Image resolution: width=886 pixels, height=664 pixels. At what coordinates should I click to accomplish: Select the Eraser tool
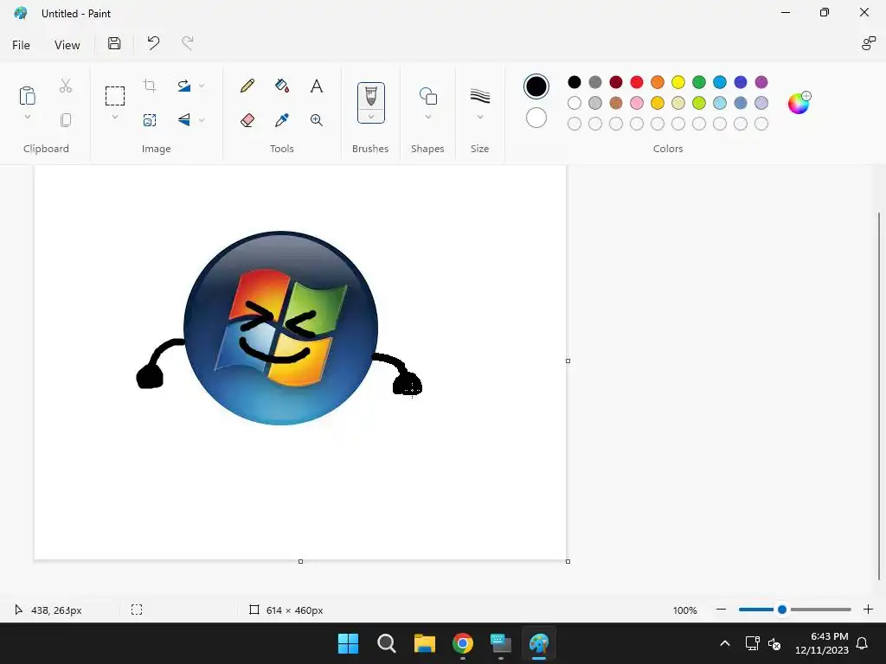point(247,119)
